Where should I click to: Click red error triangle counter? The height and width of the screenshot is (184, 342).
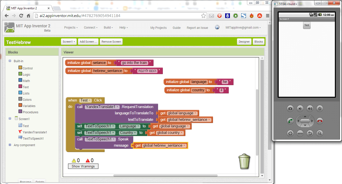pyautogui.click(x=90, y=160)
